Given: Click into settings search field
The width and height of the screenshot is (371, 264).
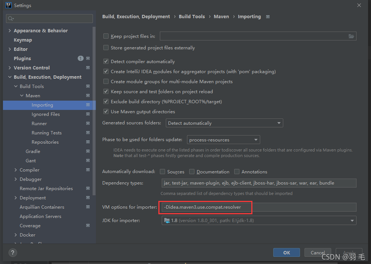Looking at the screenshot, I should 49,19.
